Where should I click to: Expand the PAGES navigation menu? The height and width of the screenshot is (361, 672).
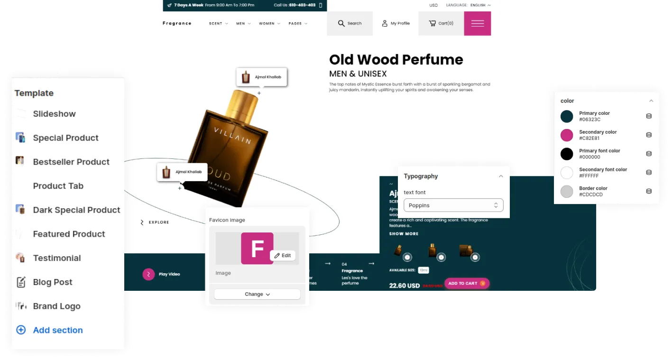point(298,23)
